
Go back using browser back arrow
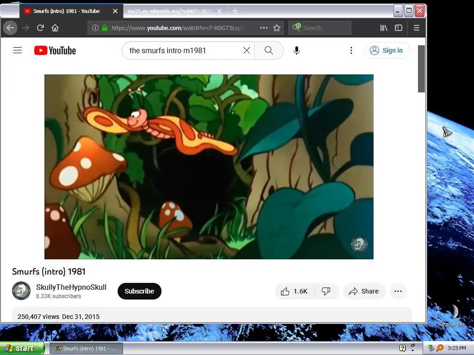coord(10,28)
